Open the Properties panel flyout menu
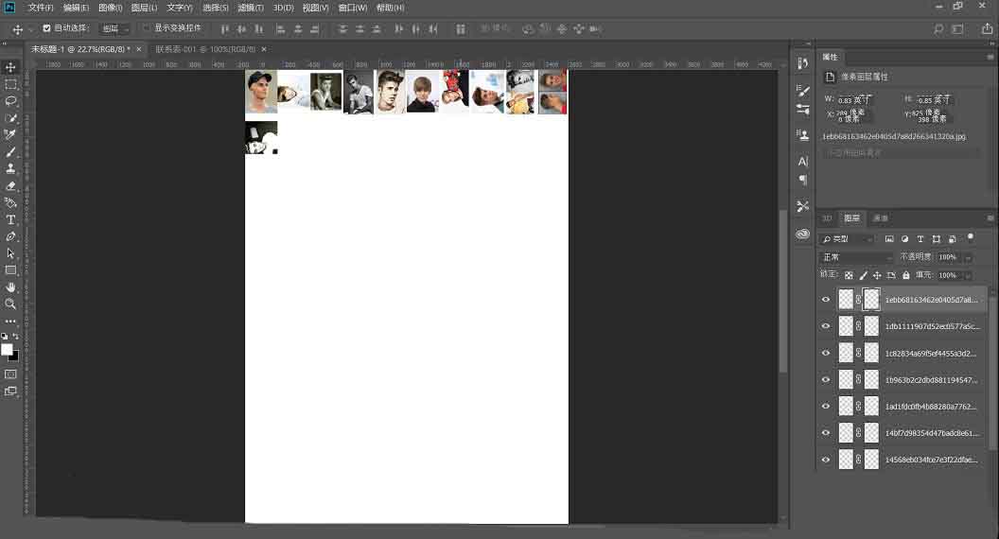 pyautogui.click(x=990, y=58)
